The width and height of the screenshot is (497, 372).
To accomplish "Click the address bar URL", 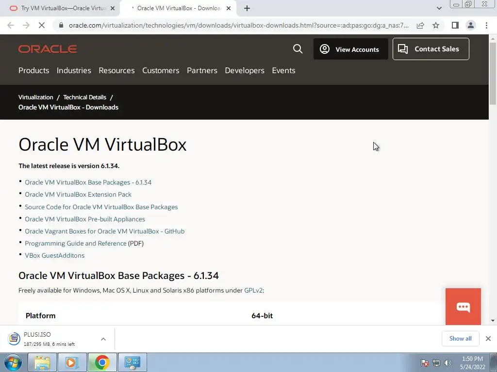I will (239, 25).
